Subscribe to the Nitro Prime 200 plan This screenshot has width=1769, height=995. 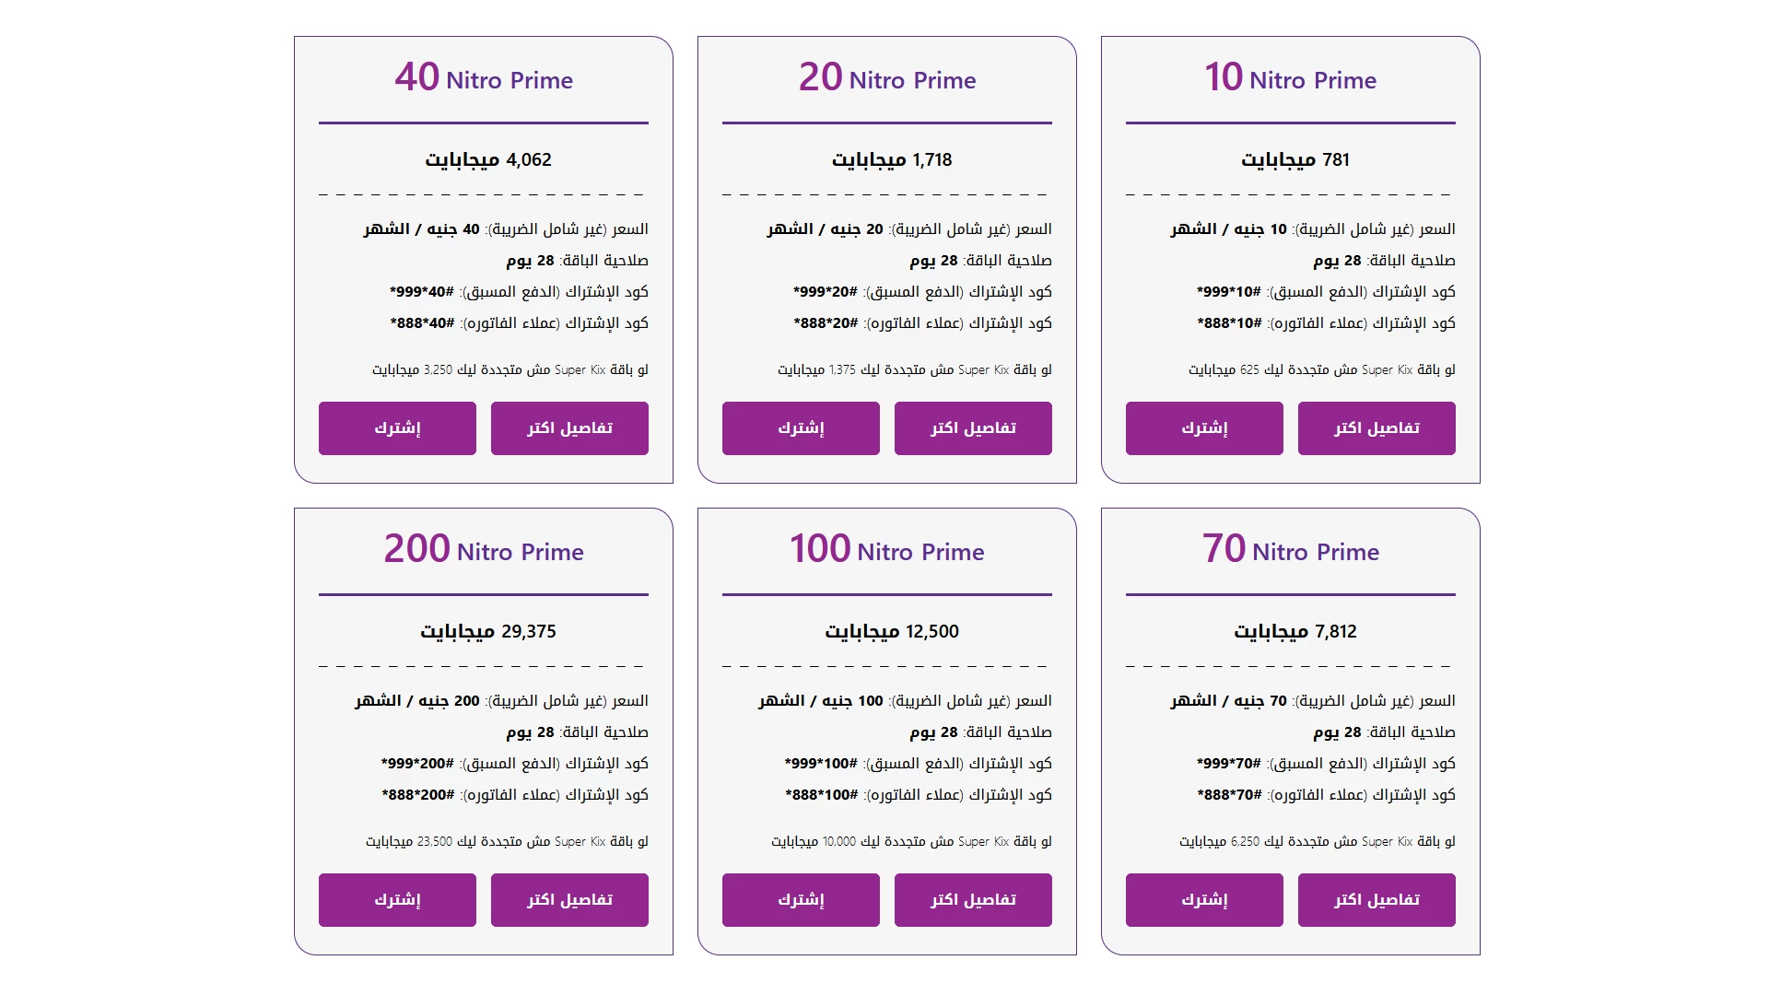397,900
